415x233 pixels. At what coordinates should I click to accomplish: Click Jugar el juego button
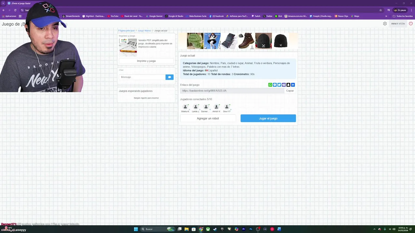268,118
